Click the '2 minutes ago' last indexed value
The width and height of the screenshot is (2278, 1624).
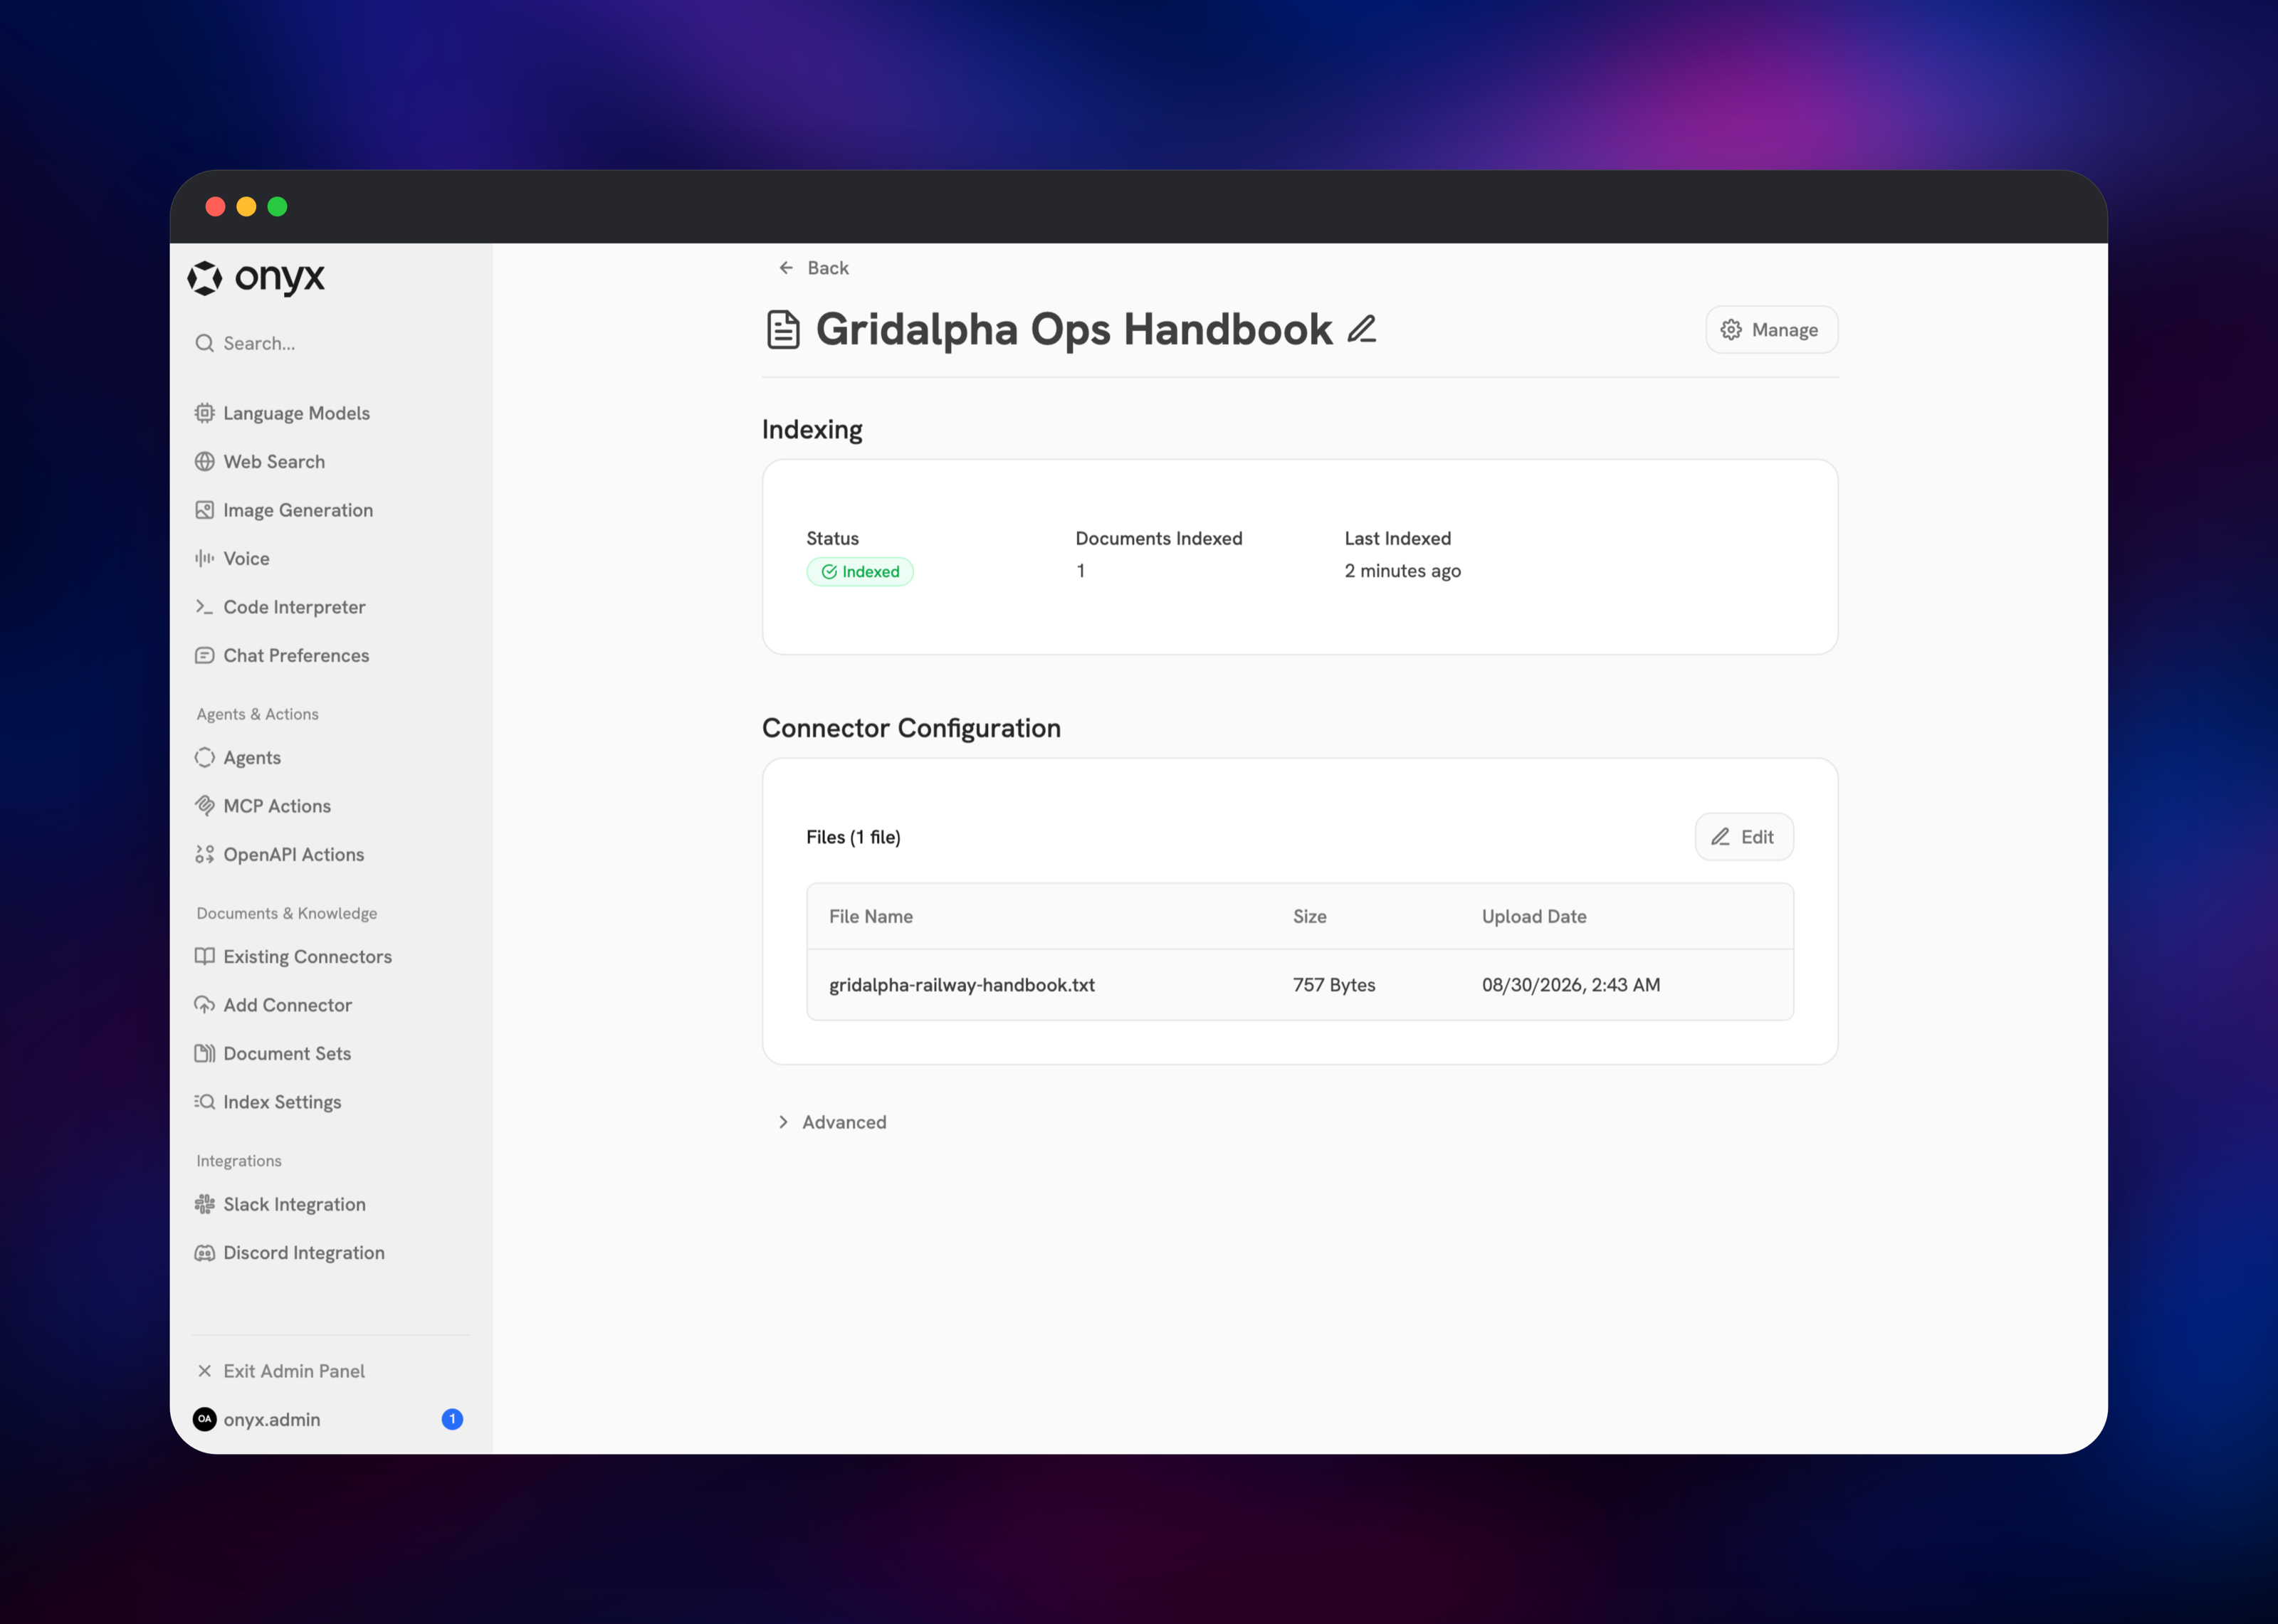point(1403,571)
